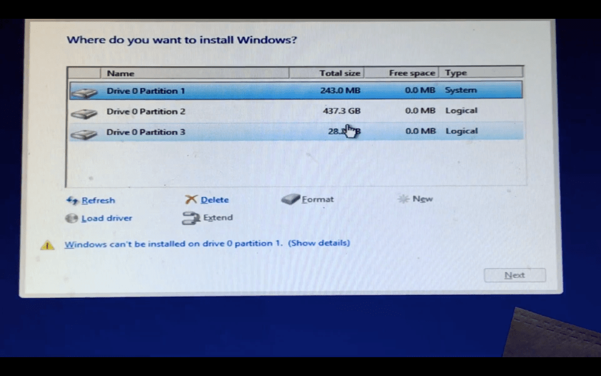Click the yellow warning triangle icon

(47, 245)
